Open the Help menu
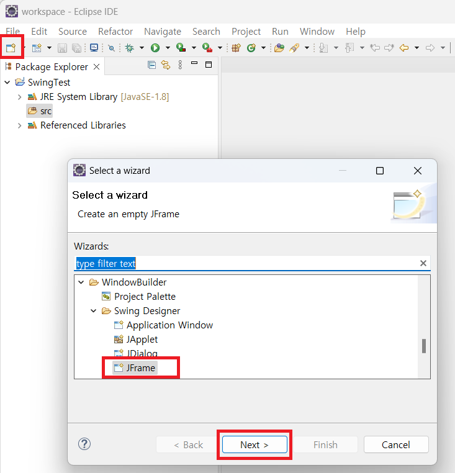 [356, 32]
